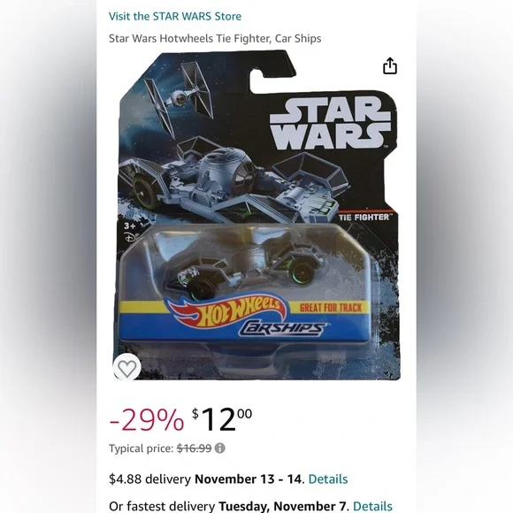The width and height of the screenshot is (513, 513).
Task: Click the $12.00 current price
Action: (222, 419)
